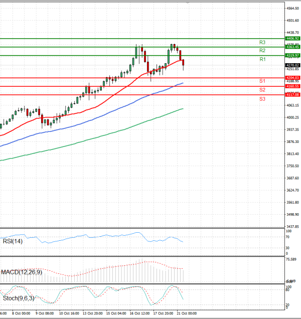Click the chart shift triangle marker at top

click(x=188, y=4)
